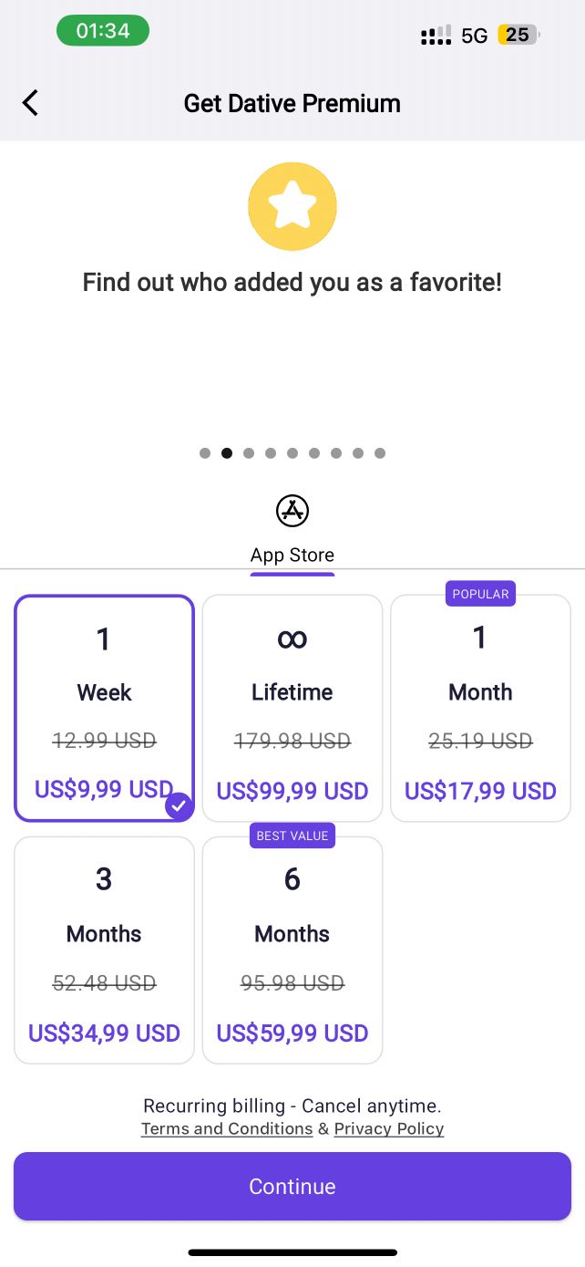Select the 1 Month plan for US$17,99

(x=480, y=709)
